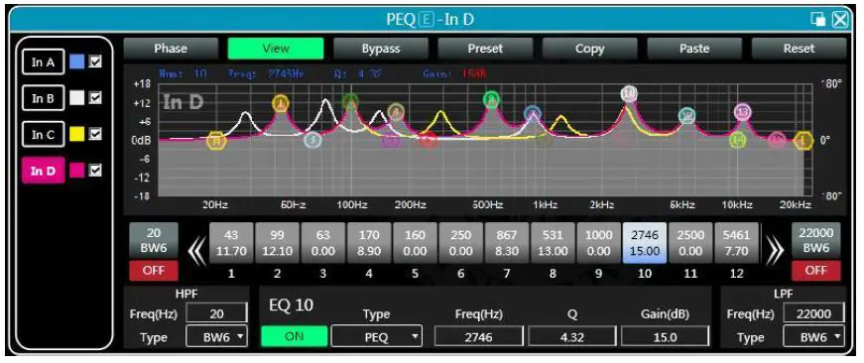864x363 pixels.
Task: Select highlighted band 10 button 2746 / 15.00
Action: click(644, 243)
